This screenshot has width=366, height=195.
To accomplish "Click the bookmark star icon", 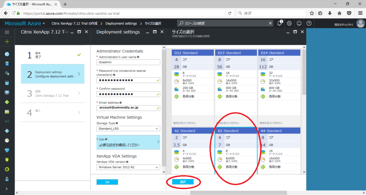I will pos(312,13).
